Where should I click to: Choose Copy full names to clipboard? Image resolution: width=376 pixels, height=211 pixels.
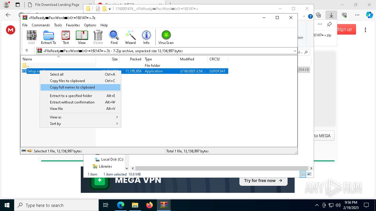80,87
